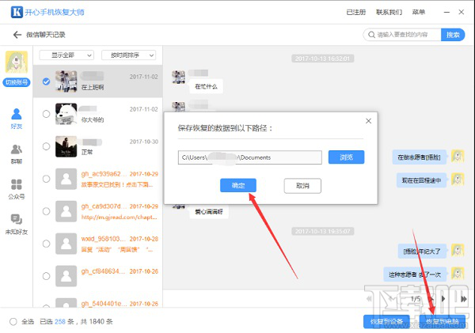Click the 开心手机恢复大师 app logo
The height and width of the screenshot is (333, 475).
pyautogui.click(x=17, y=12)
